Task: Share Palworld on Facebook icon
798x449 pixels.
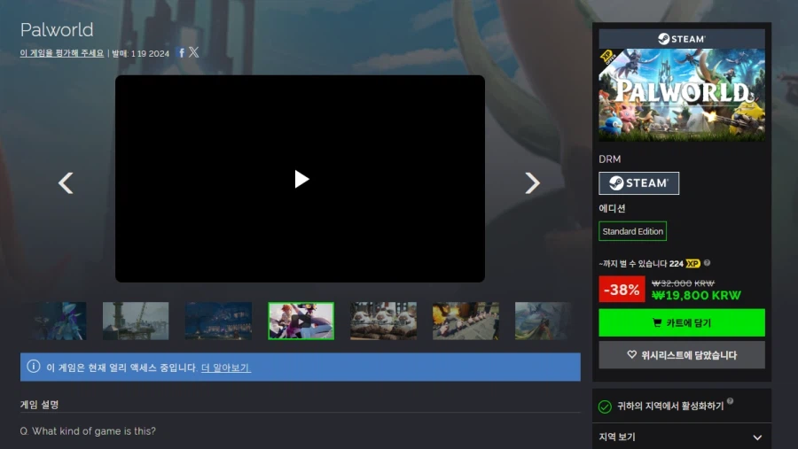Action: coord(181,53)
